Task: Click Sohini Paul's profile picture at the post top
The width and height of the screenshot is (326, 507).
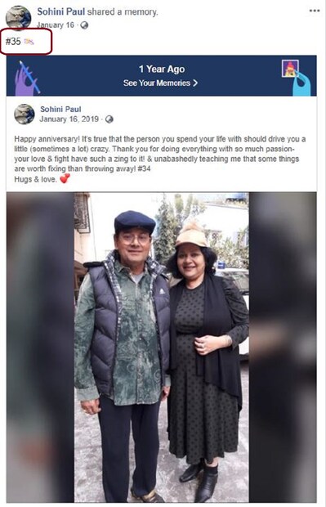Action: pyautogui.click(x=19, y=17)
